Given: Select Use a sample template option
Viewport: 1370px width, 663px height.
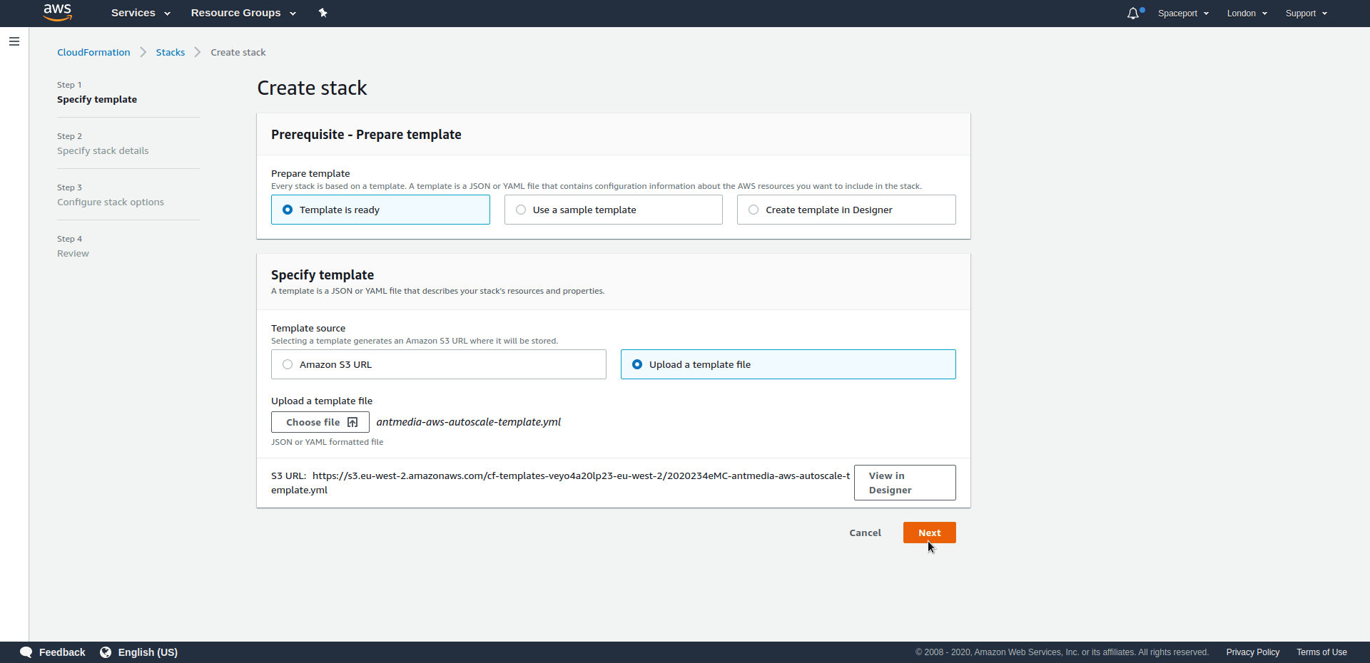Looking at the screenshot, I should (613, 210).
